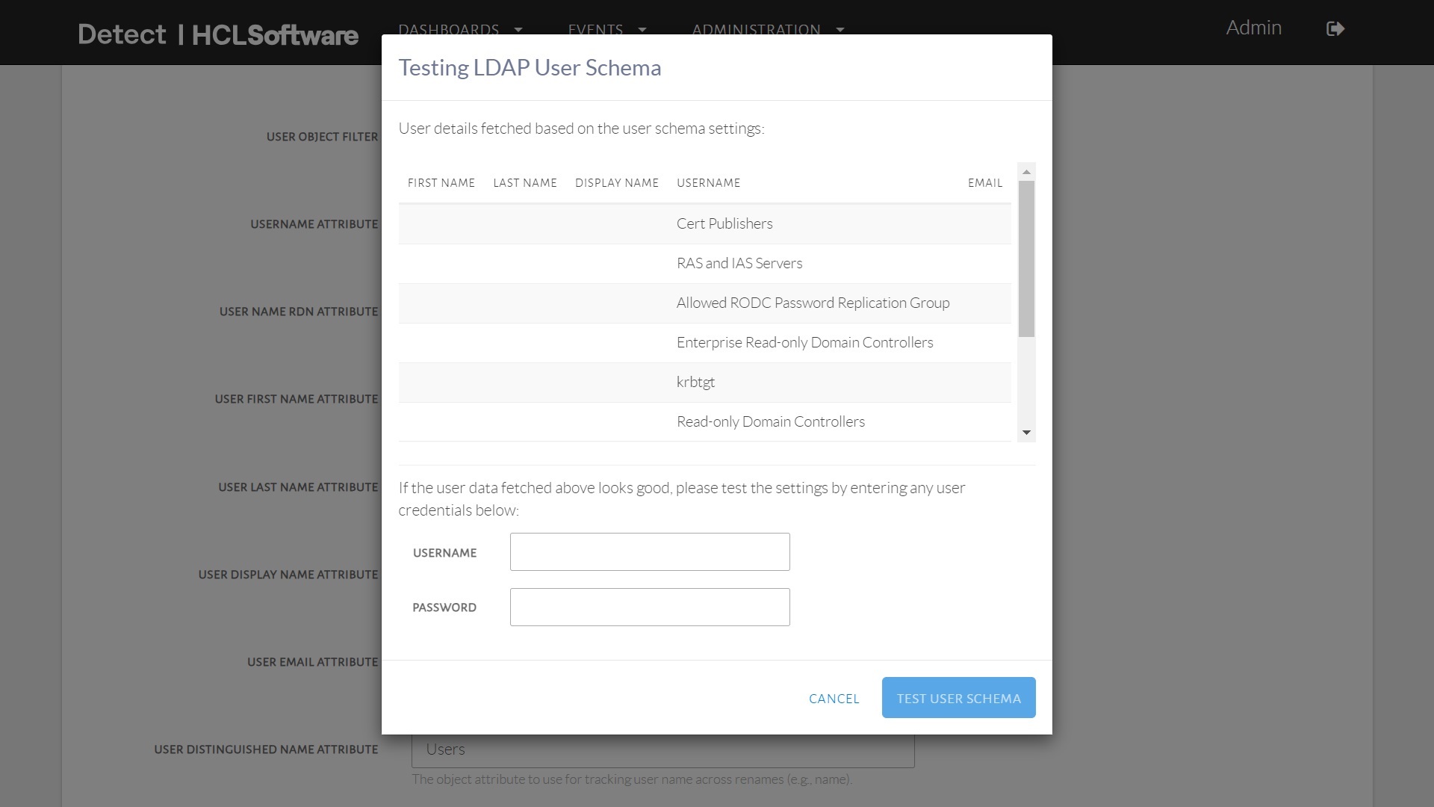Click the logout icon beside Admin
1434x807 pixels.
[1335, 28]
